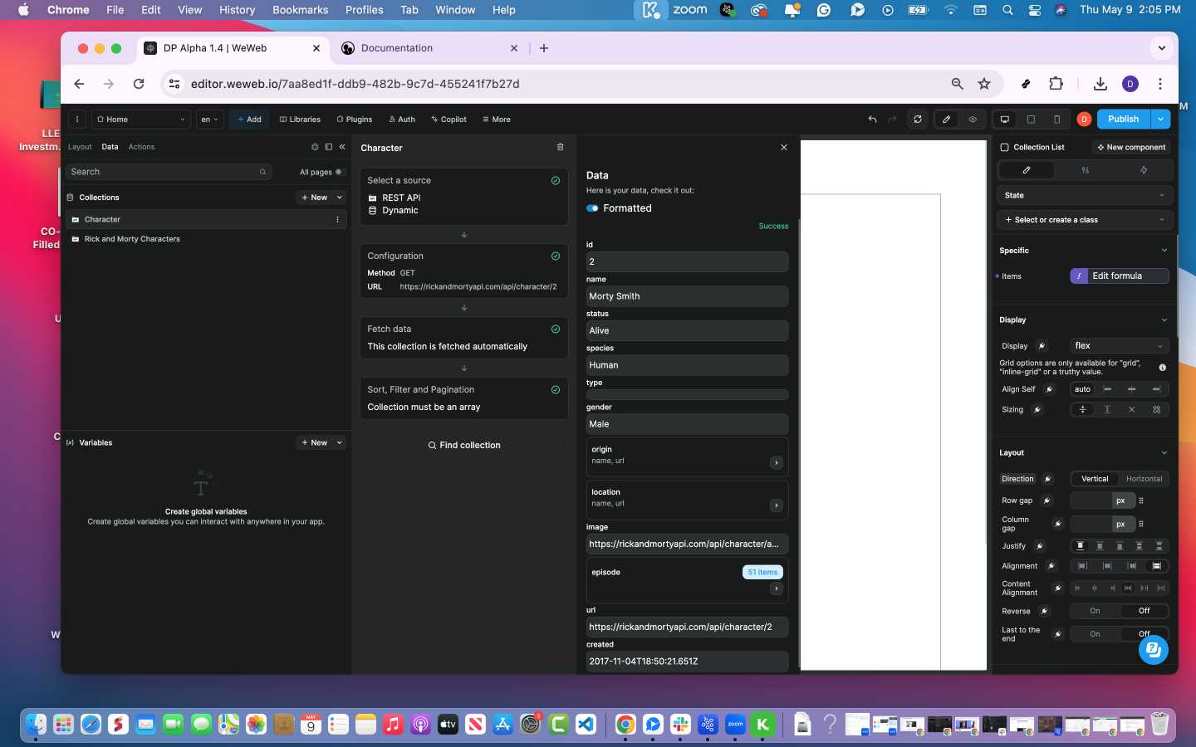Switch to edit mode pencil icon
The image size is (1196, 747).
(x=946, y=120)
